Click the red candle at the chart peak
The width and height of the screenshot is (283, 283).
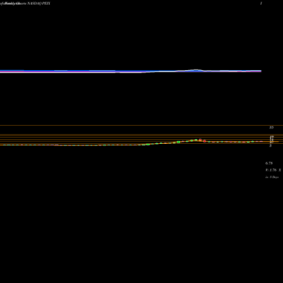[200, 140]
